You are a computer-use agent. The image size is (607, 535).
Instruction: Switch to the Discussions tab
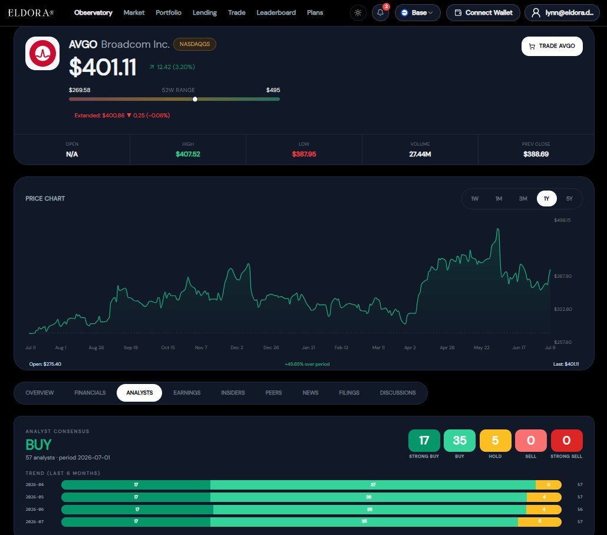(398, 393)
